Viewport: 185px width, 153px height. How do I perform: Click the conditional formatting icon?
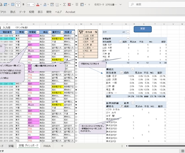70,4
